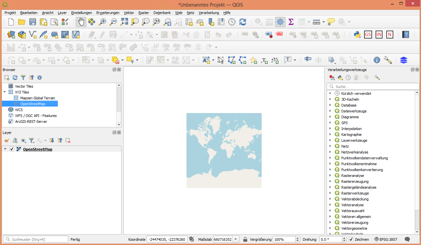Open processing options wrench icon in toolbox
This screenshot has height=245, width=421.
click(377, 78)
